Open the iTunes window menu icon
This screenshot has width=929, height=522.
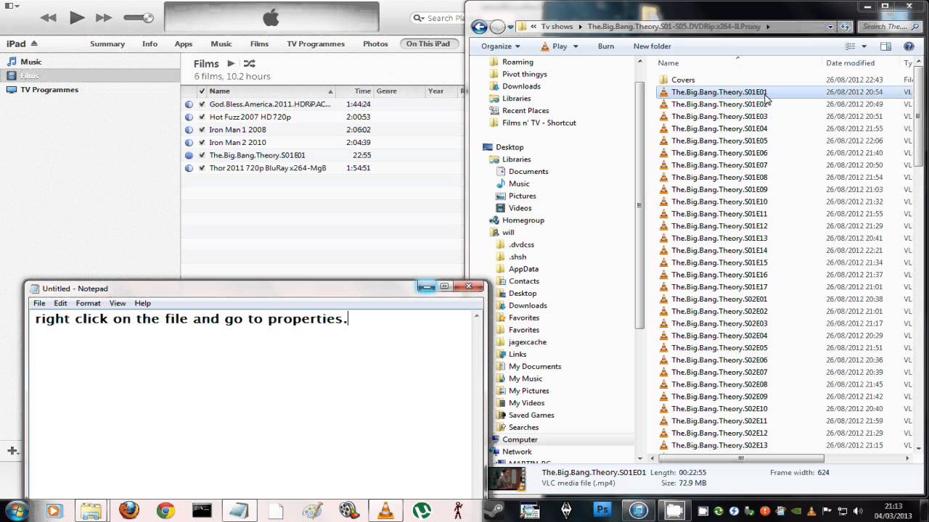point(11,6)
